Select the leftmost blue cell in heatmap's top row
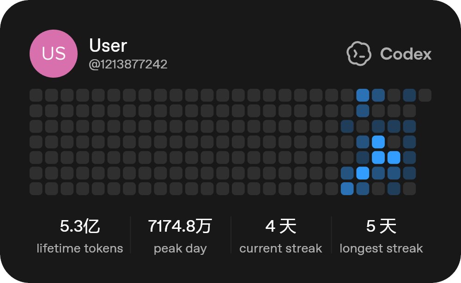 pos(363,95)
